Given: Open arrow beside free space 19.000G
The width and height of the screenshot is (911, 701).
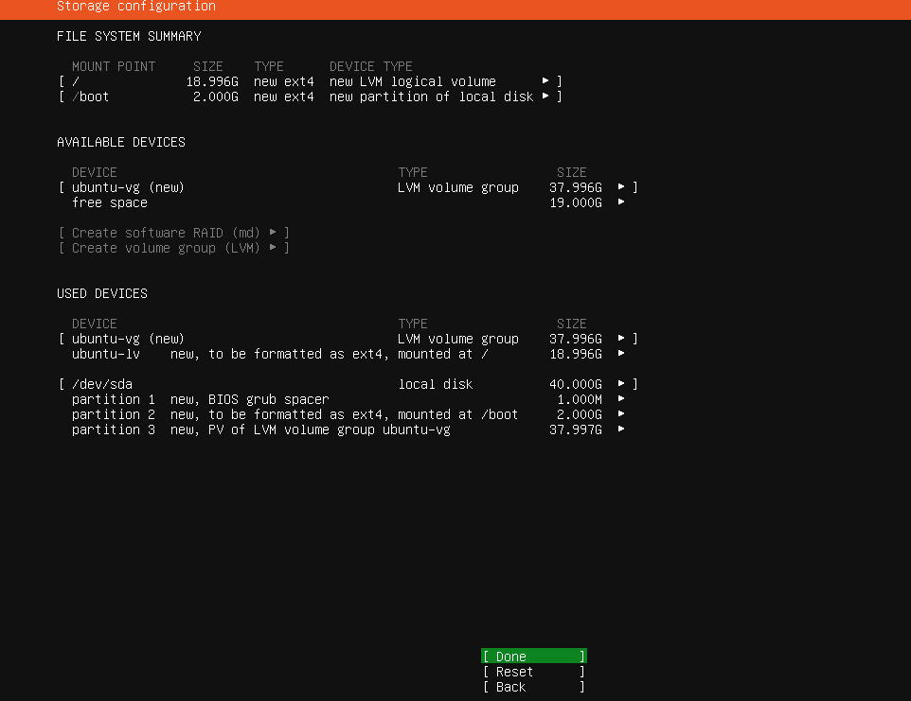Looking at the screenshot, I should point(621,202).
